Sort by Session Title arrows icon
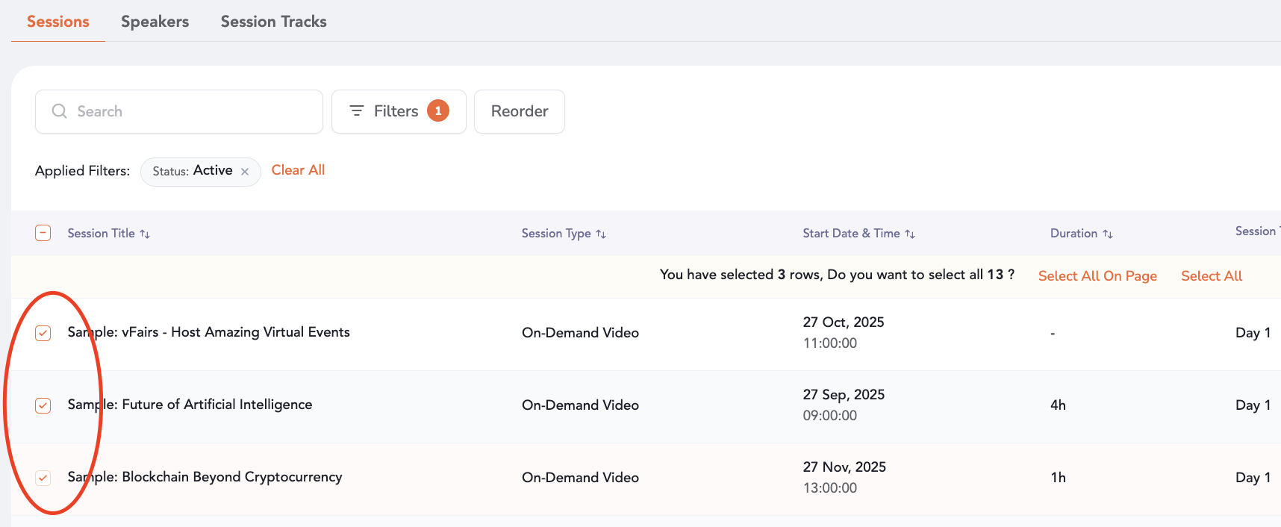The height and width of the screenshot is (527, 1281). 145,234
